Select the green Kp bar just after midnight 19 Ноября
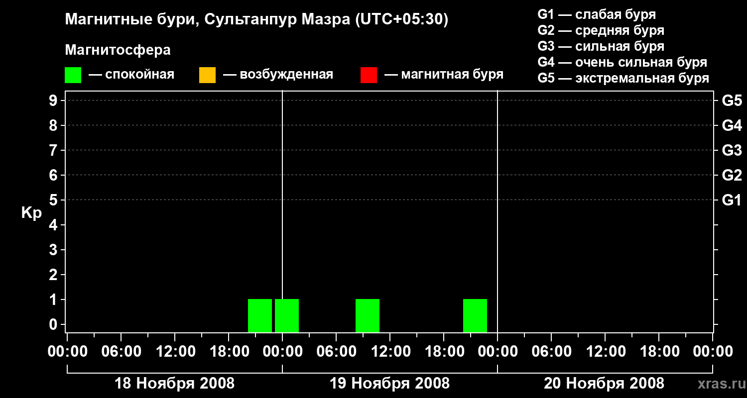This screenshot has height=398, width=747. pos(287,315)
